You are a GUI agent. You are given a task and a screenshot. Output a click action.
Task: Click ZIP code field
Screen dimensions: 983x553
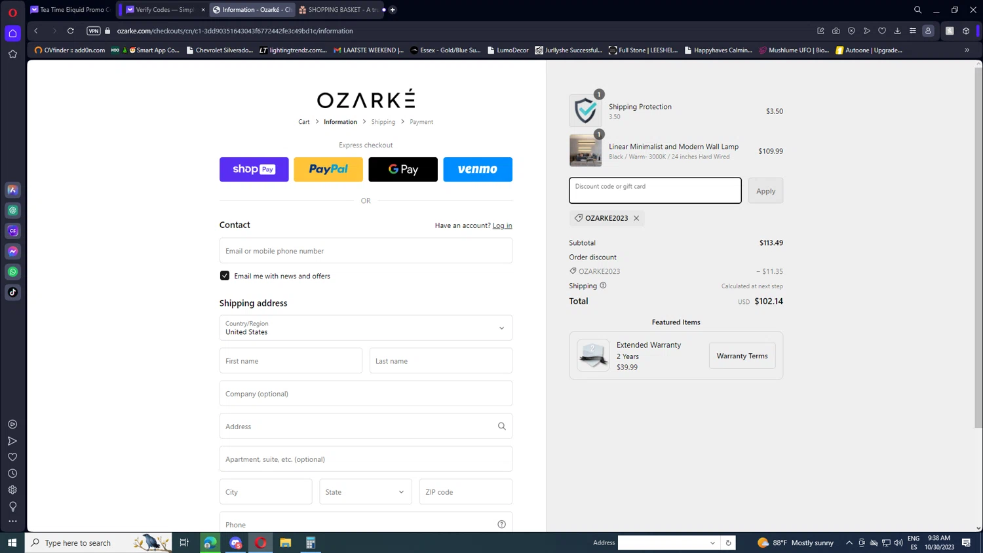(x=466, y=491)
